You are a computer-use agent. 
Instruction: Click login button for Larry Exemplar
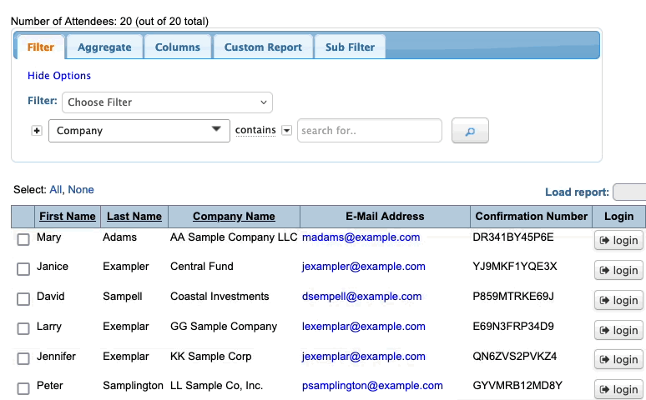click(x=618, y=331)
